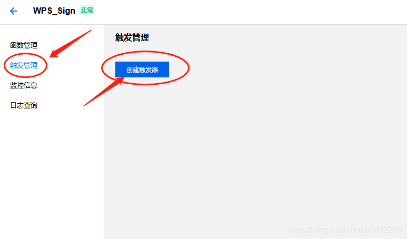Switch to 日志查询 in the sidebar

[x=24, y=105]
